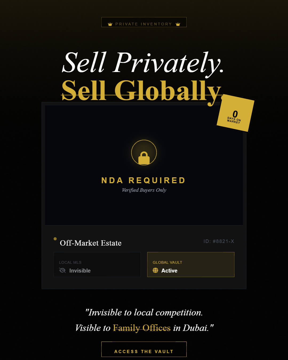Click the Off-Market Estate title
288x360 pixels.
pyautogui.click(x=91, y=243)
